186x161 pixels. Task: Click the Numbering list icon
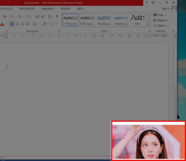tap(20, 16)
